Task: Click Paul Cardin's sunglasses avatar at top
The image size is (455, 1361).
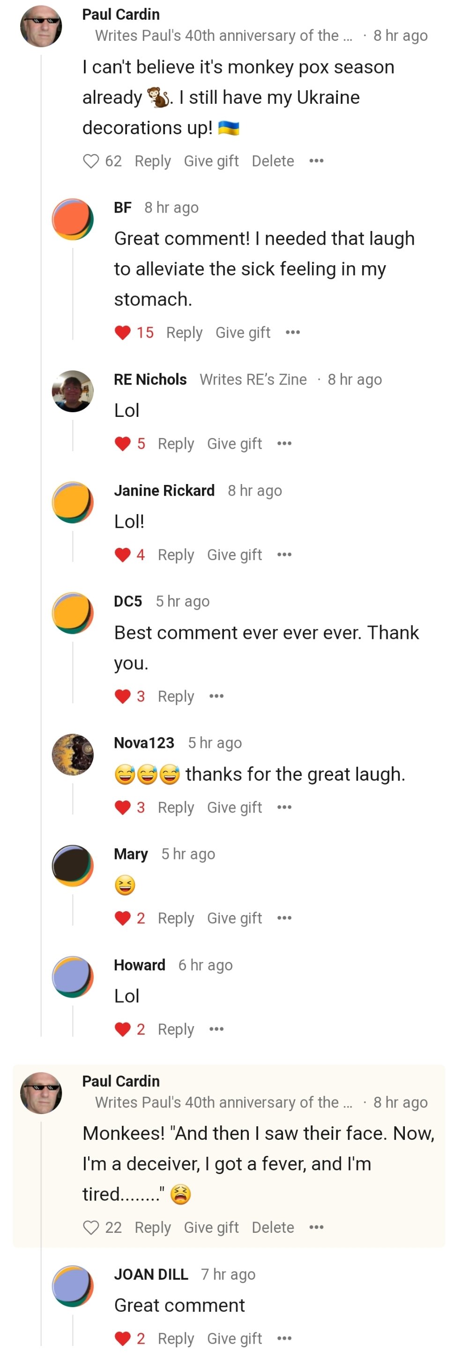Action: pyautogui.click(x=41, y=26)
